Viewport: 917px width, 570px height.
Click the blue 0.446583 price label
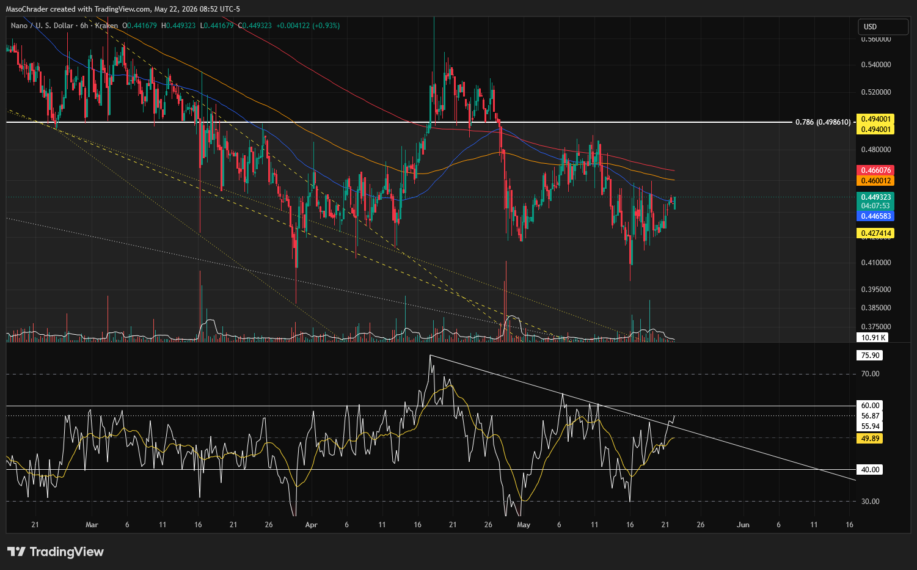click(x=876, y=216)
